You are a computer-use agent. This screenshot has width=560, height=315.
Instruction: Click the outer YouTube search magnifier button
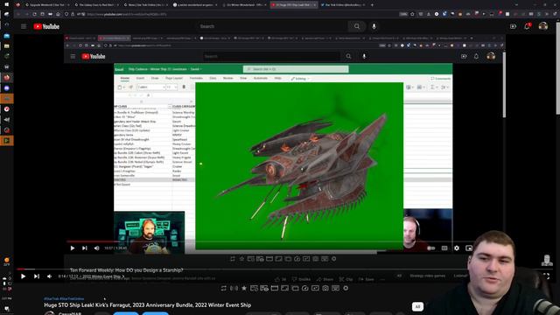356,26
